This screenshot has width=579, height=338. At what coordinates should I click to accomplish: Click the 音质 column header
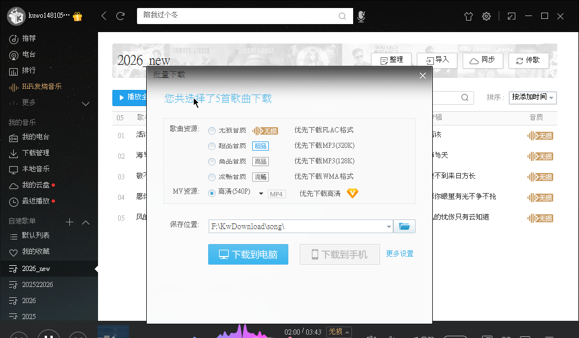[x=536, y=117]
